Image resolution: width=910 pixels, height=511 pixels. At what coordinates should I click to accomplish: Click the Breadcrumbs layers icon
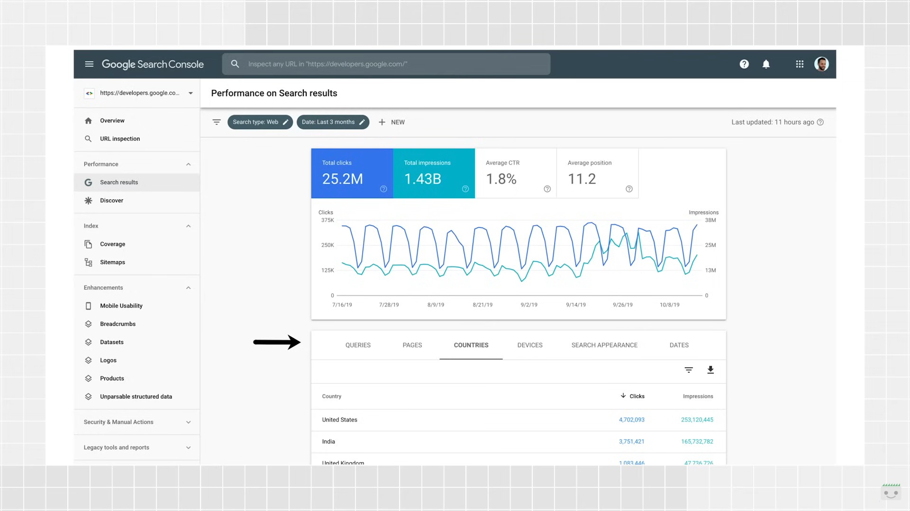tap(88, 324)
